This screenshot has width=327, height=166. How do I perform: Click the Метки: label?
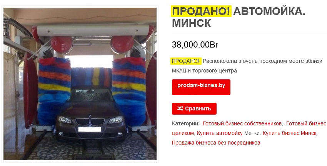pyautogui.click(x=252, y=133)
